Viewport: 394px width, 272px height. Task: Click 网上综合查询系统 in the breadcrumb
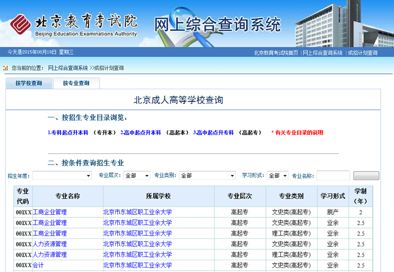pos(68,68)
